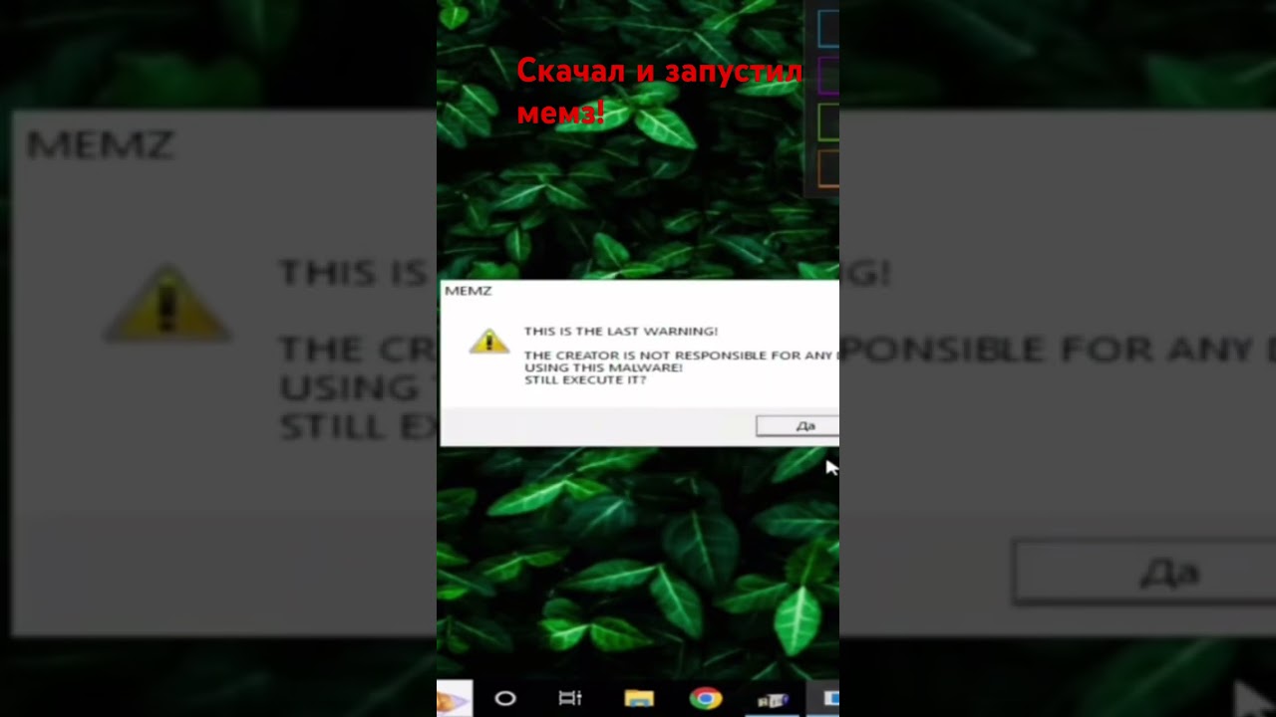Click the yellow warning triangle in MEMZ dialog
Image resolution: width=1276 pixels, height=717 pixels.
tap(489, 342)
